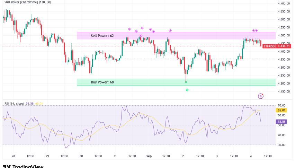Viewport: 295px width, 168px height.
Task: Click the 31 date label on time axis
Action: 115,156
